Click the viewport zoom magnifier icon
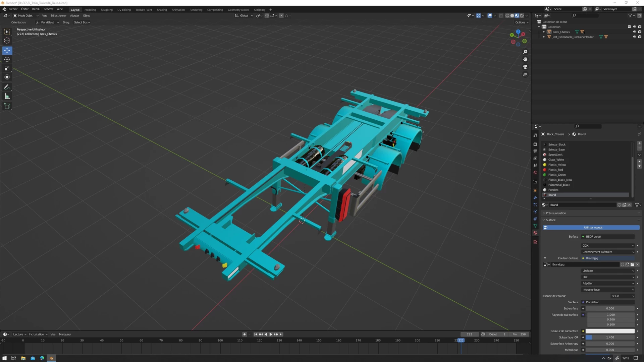 pos(525,52)
